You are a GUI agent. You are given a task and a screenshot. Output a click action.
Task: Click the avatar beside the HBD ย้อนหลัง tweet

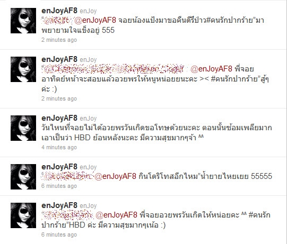23,128
